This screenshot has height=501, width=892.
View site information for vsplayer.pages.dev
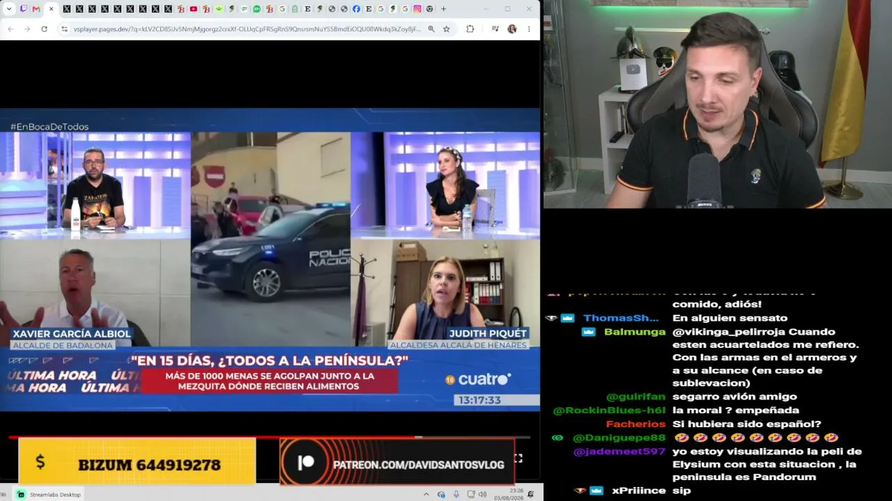64,29
